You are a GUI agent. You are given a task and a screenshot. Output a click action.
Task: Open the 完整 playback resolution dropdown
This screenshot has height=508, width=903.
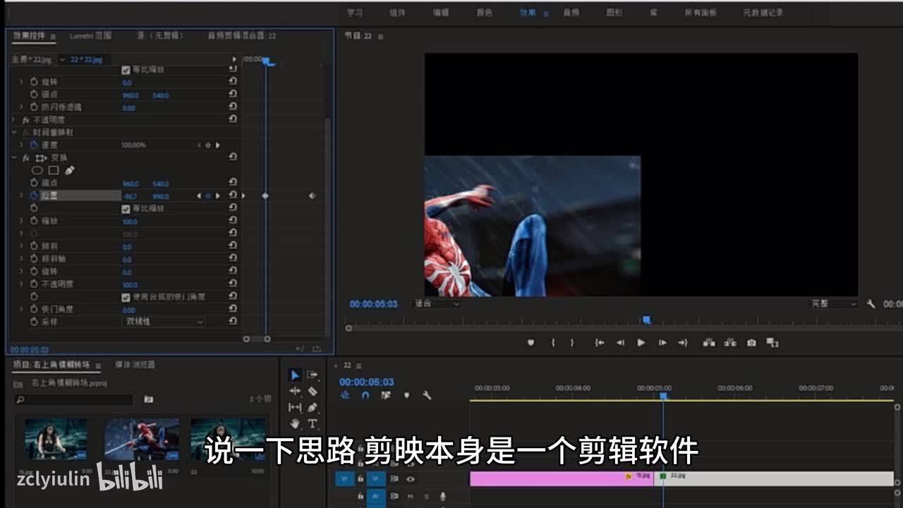pyautogui.click(x=832, y=303)
